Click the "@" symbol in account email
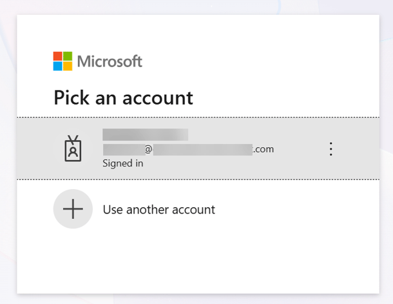The image size is (393, 304). (x=148, y=149)
